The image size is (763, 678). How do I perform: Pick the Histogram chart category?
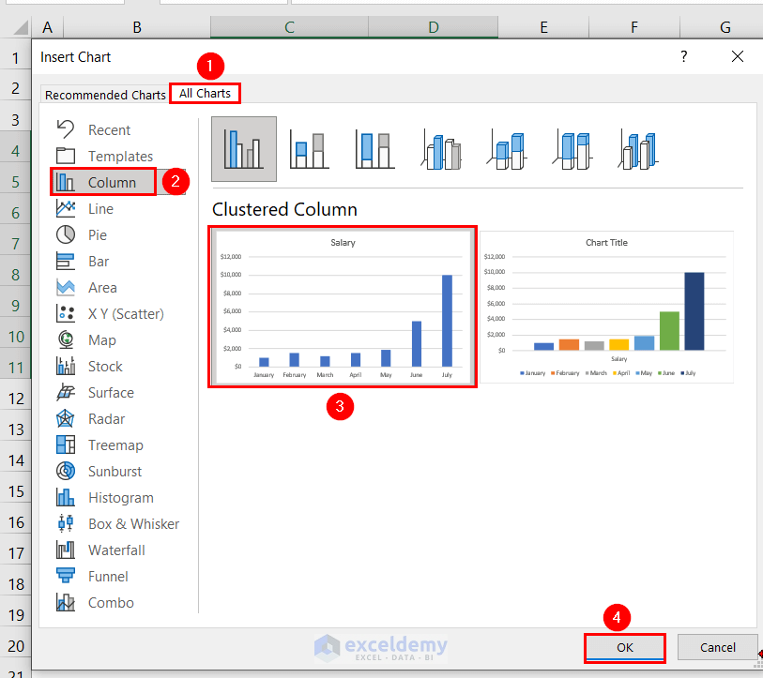tap(117, 498)
